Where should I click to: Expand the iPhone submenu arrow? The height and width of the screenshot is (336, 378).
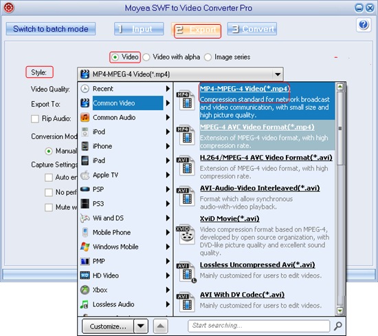pos(168,146)
